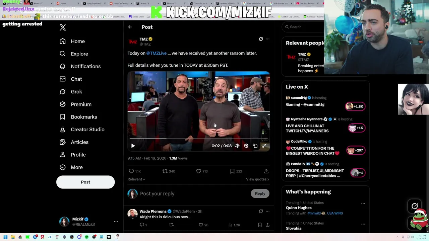Open Grok in the sidebar

point(71,91)
